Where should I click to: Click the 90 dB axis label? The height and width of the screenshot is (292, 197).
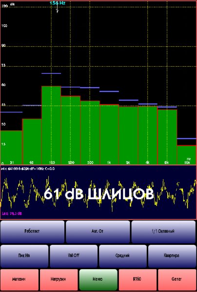coord(3,45)
